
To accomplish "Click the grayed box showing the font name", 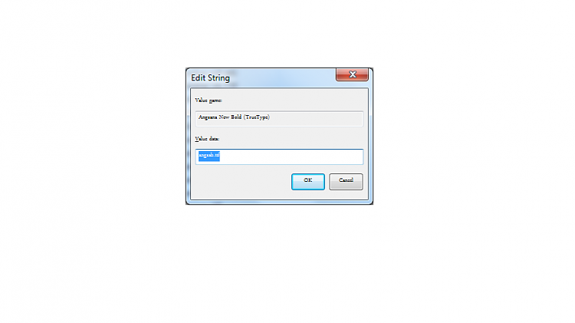I will [x=279, y=119].
